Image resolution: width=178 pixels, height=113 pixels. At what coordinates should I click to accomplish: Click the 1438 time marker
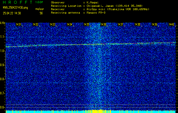pos(138,25)
